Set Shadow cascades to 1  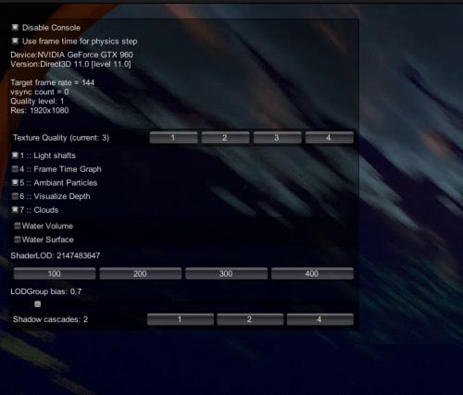(x=181, y=319)
